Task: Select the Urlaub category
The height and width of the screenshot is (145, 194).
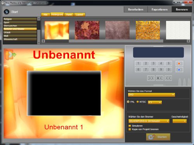Action: tap(20, 32)
